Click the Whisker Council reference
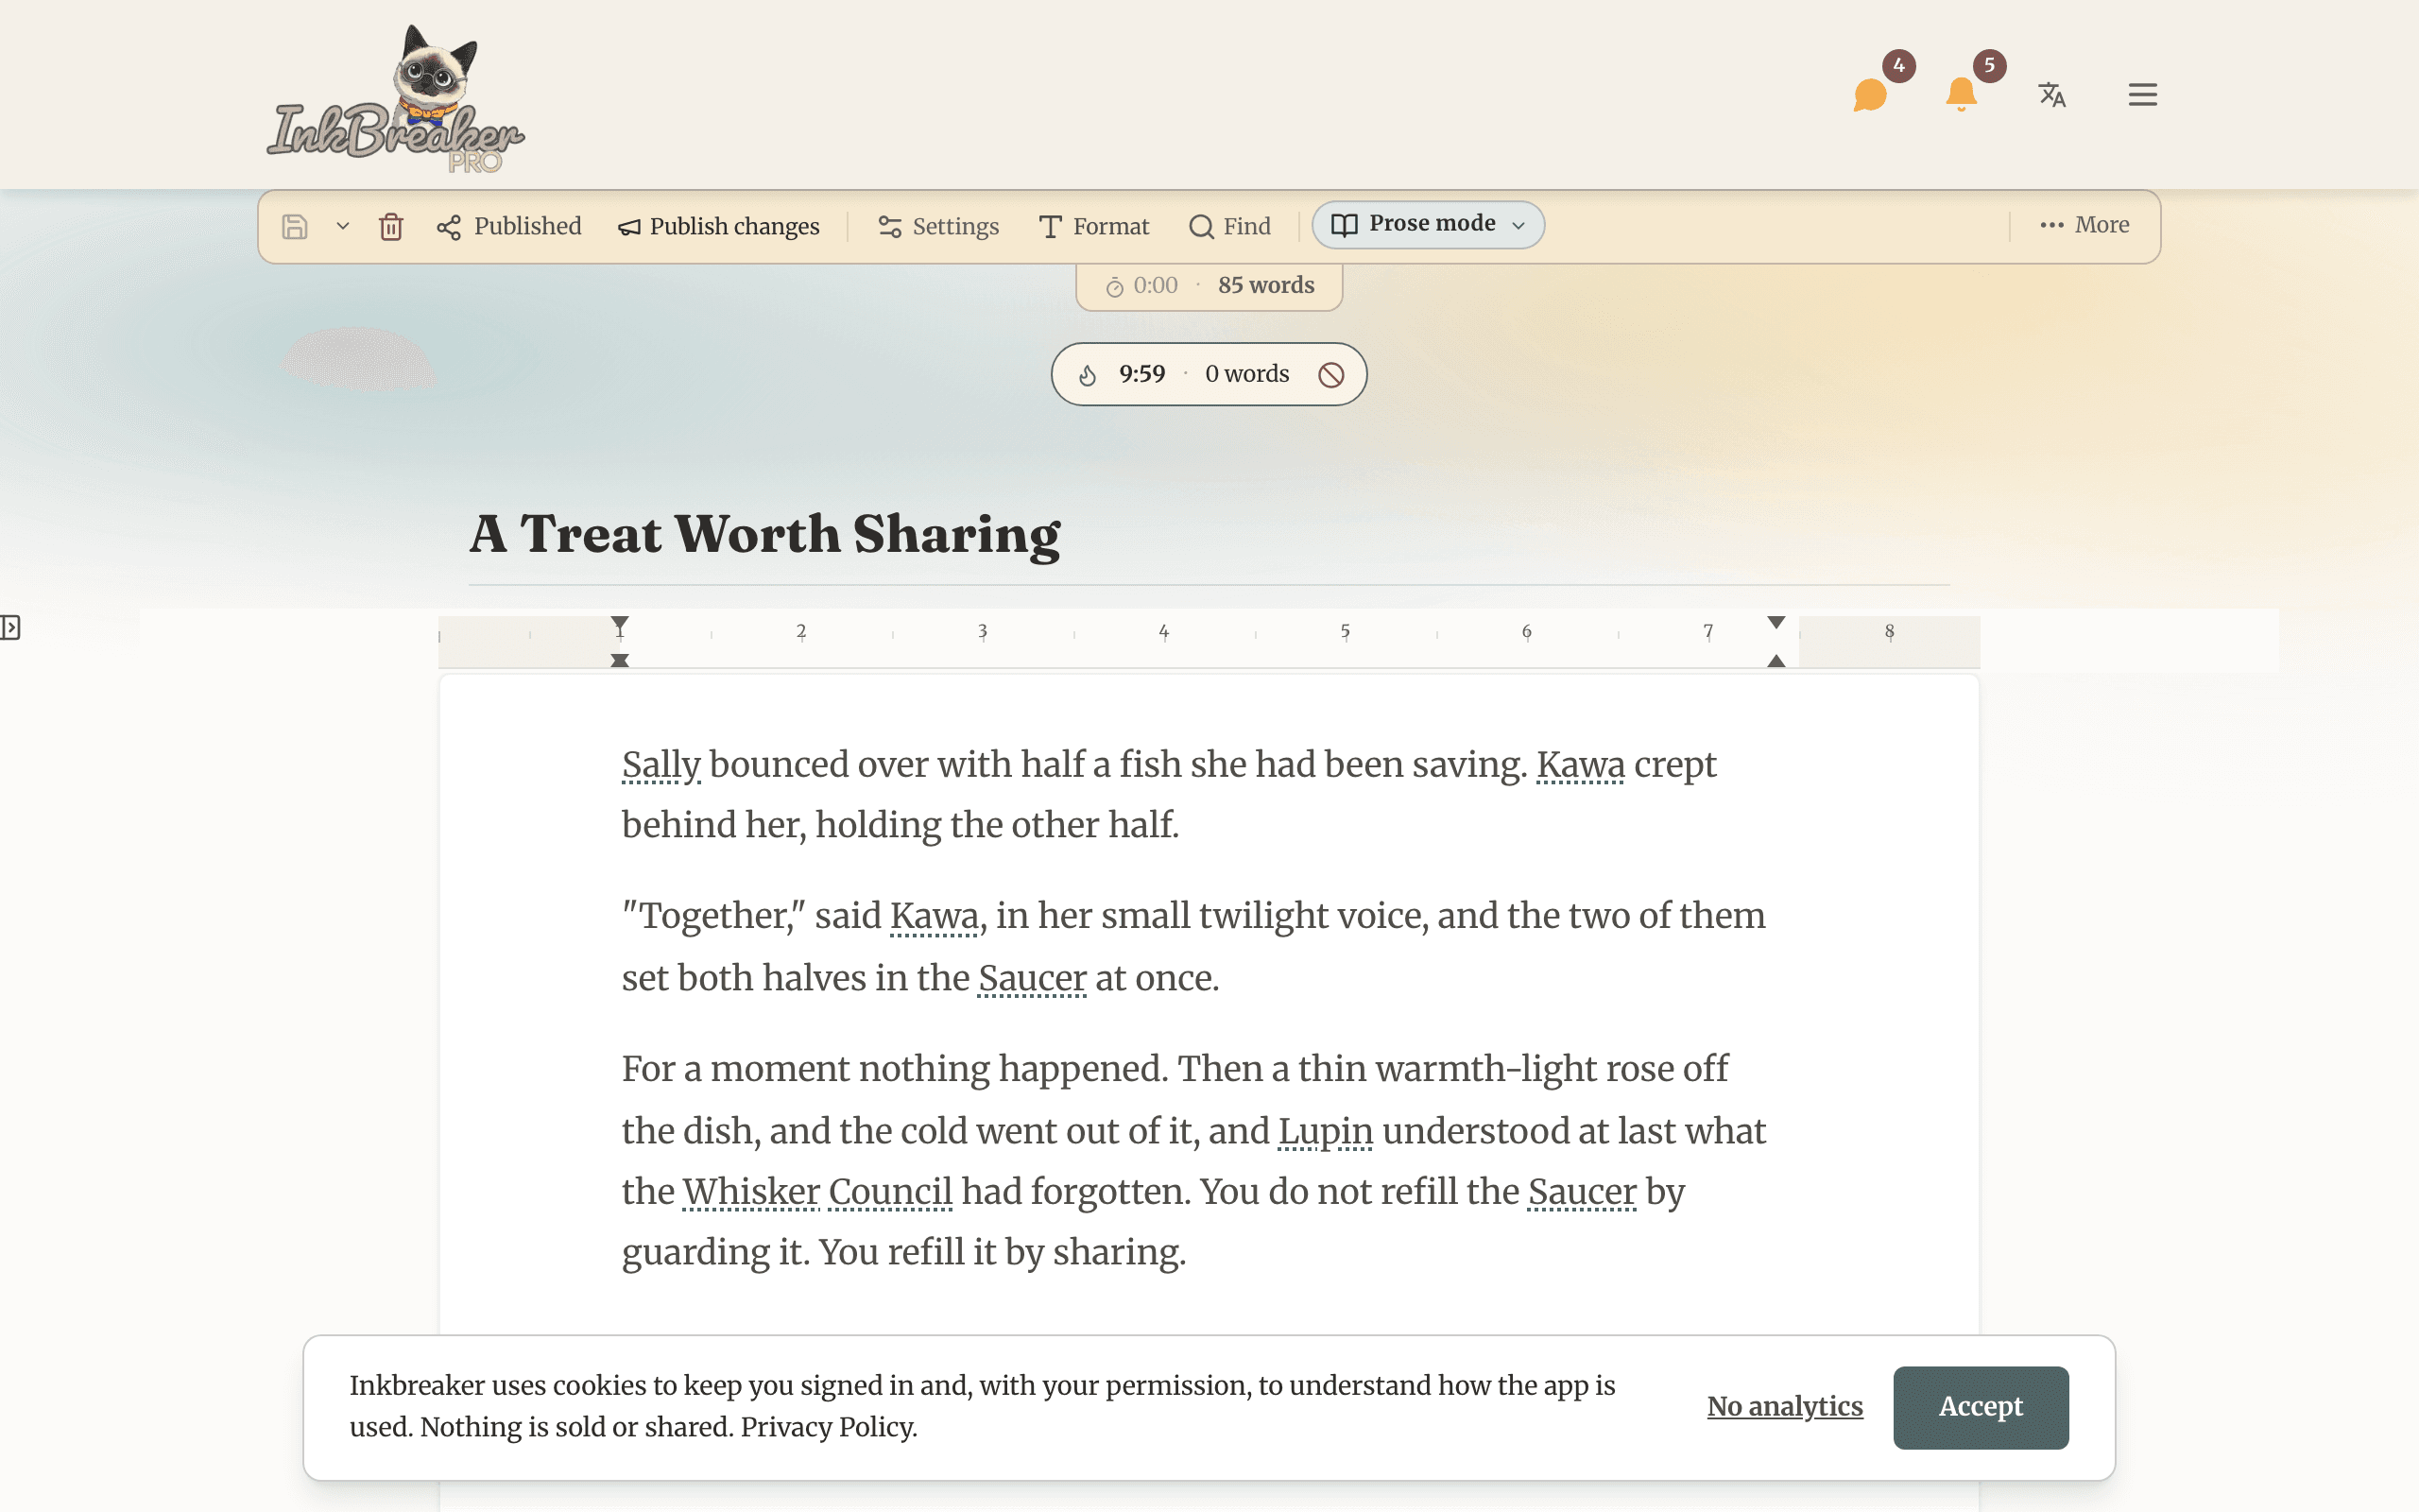2419x1512 pixels. [816, 1192]
